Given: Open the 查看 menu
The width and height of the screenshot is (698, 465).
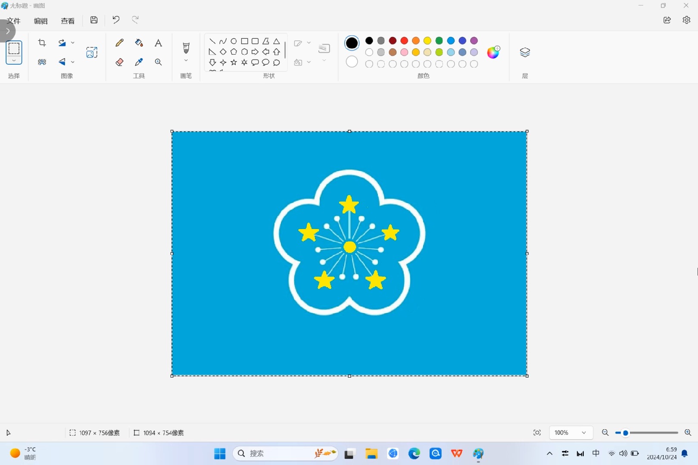Looking at the screenshot, I should (x=68, y=21).
